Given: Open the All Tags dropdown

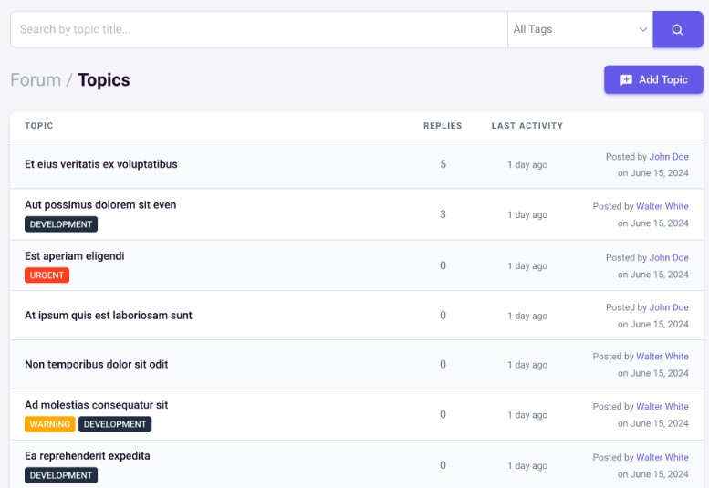Looking at the screenshot, I should [x=579, y=29].
